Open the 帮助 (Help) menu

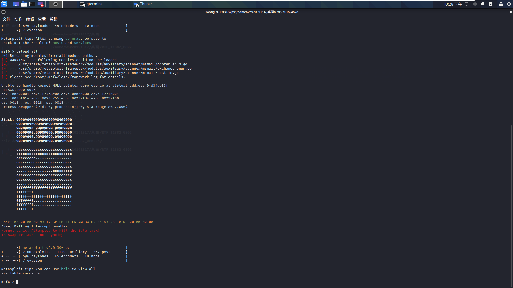(54, 19)
